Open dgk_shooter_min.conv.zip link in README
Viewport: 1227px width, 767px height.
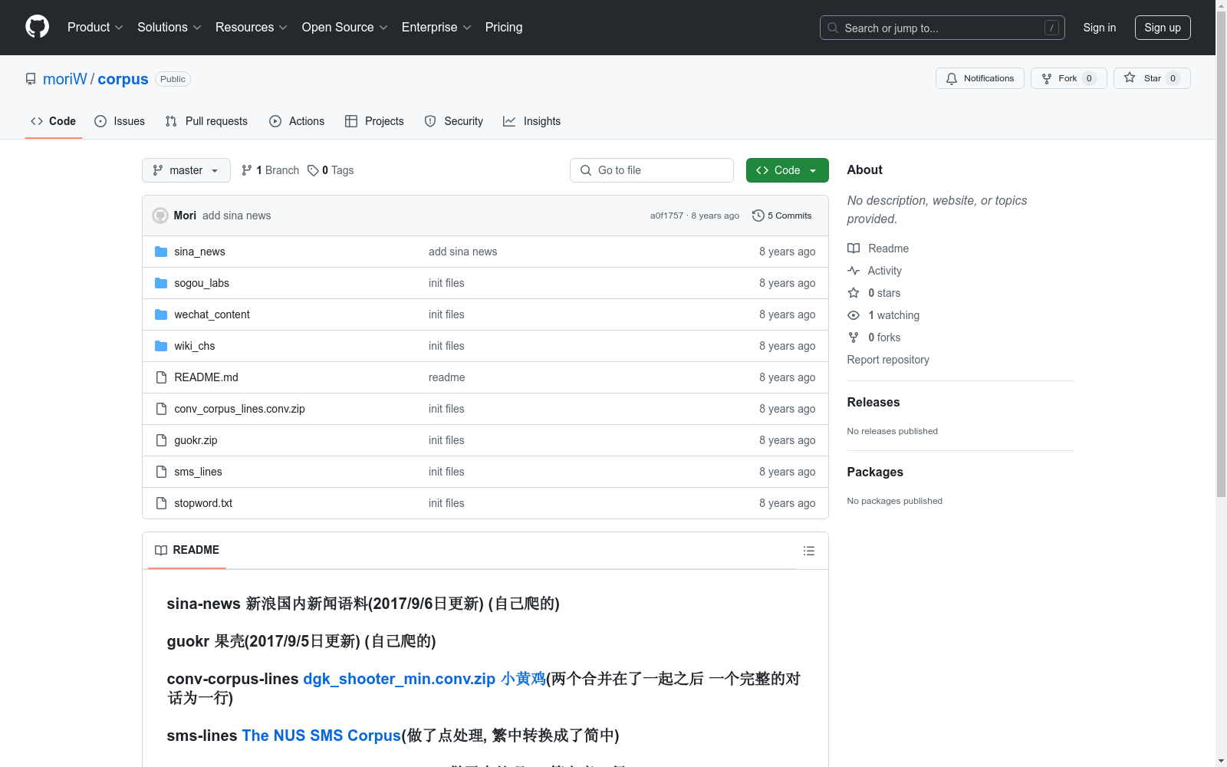(x=399, y=679)
